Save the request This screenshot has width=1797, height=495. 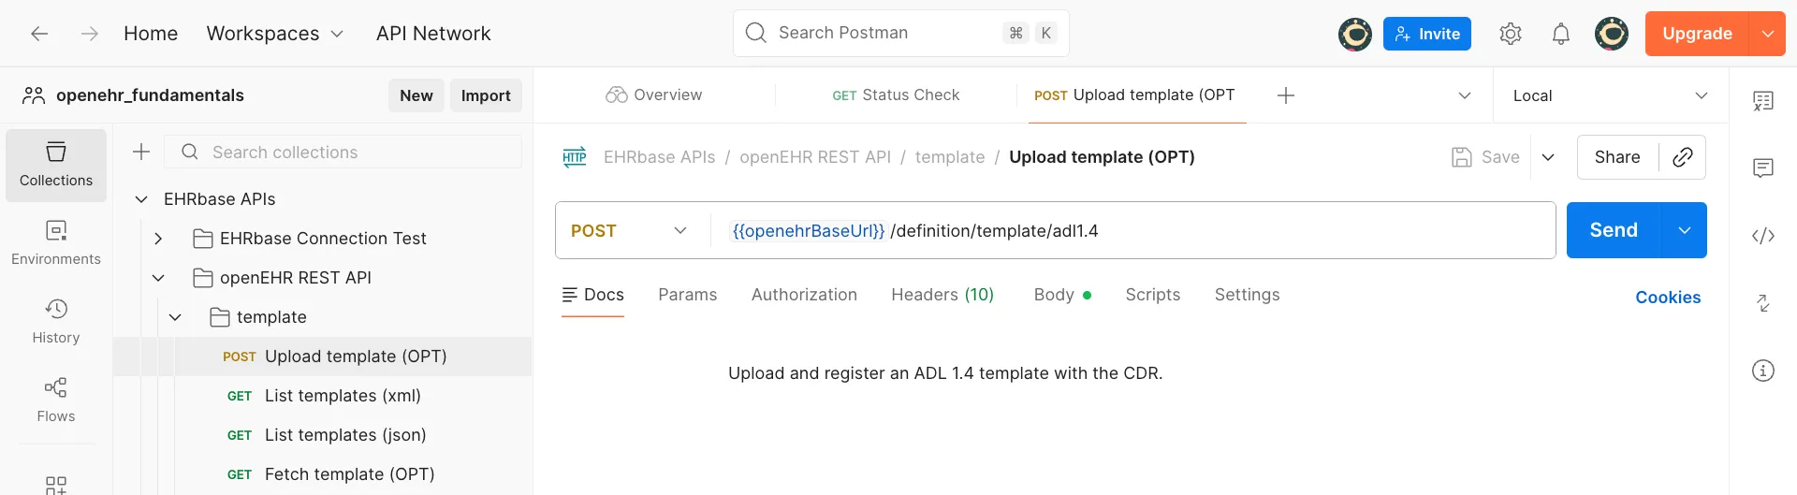coord(1486,157)
